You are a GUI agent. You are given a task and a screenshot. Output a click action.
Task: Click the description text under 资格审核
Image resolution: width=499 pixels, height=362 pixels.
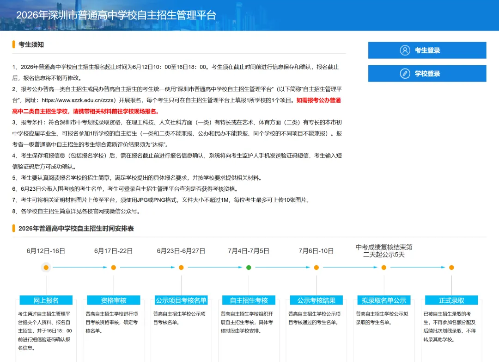(112, 322)
